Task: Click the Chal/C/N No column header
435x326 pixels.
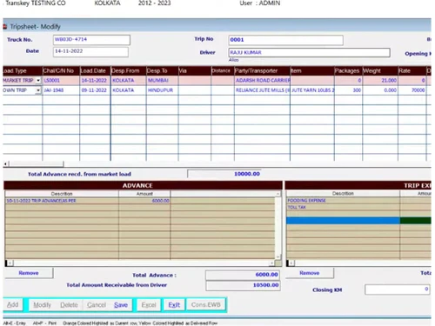Action: [x=61, y=71]
